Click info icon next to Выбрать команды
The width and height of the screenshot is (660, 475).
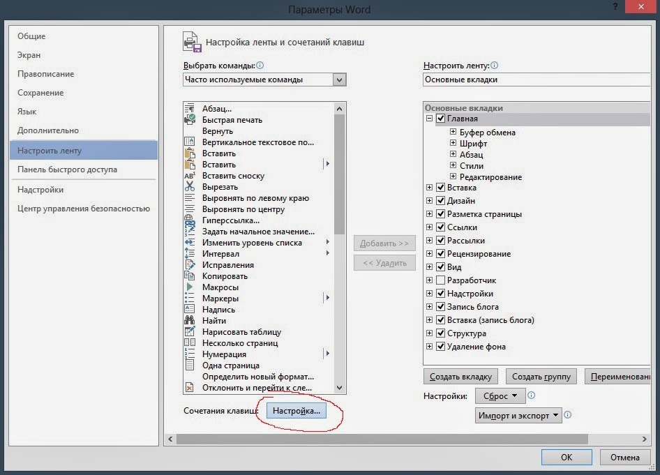pos(260,65)
